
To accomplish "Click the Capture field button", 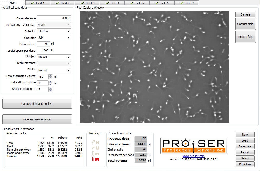I will point(245,24).
